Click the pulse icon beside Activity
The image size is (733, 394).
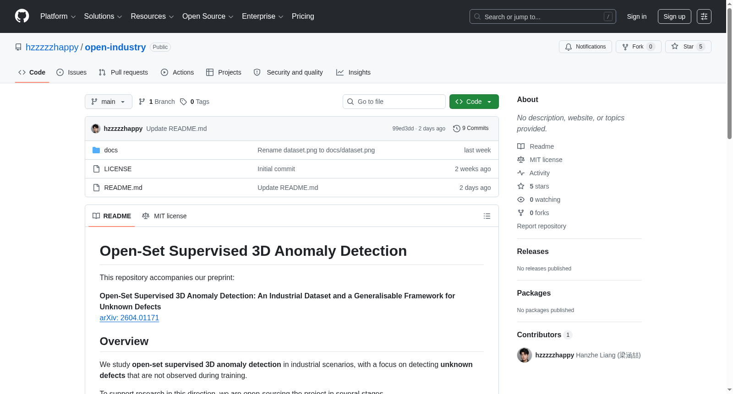click(521, 173)
